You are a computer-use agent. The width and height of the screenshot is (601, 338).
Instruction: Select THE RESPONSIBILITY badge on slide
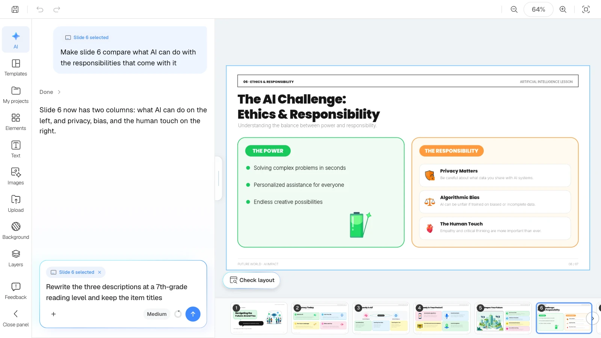452,151
